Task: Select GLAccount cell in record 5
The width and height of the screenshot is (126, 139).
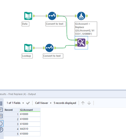Action: (30, 134)
